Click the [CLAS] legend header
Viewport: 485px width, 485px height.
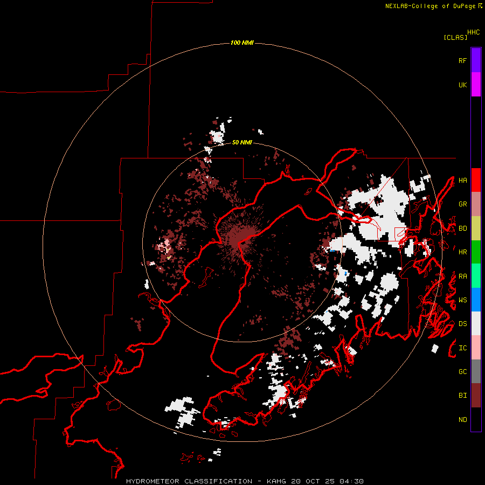455,37
